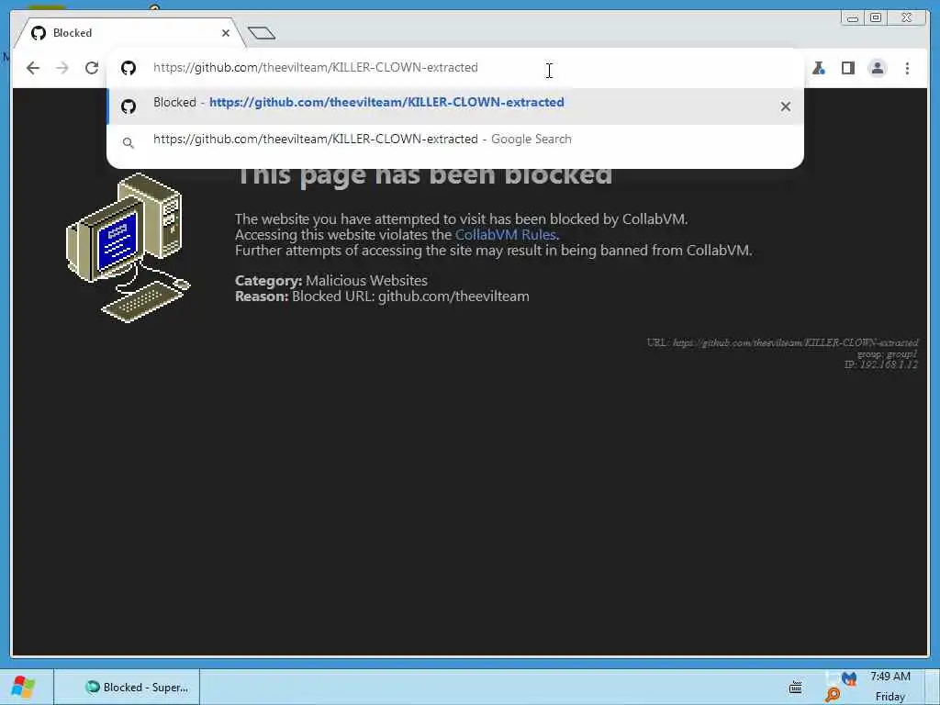Screen dimensions: 940x705
Task: Open the Windows Start menu
Action: [23, 687]
